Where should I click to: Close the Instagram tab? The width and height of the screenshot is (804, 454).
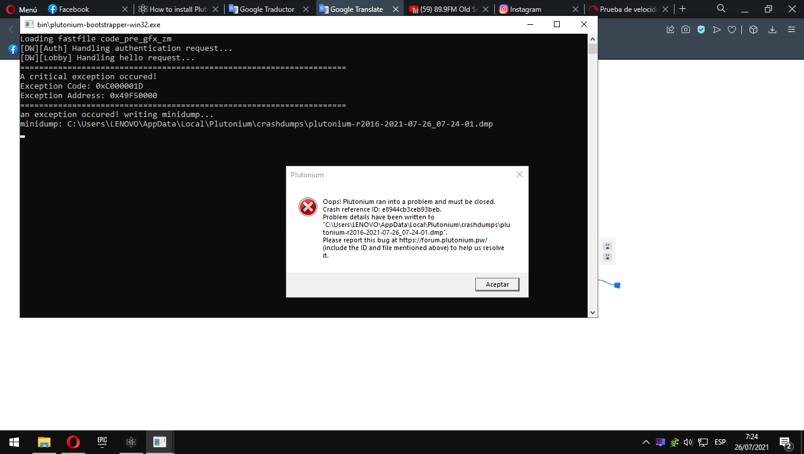tap(575, 9)
